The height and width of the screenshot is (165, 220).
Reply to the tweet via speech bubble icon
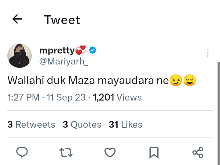tap(22, 152)
